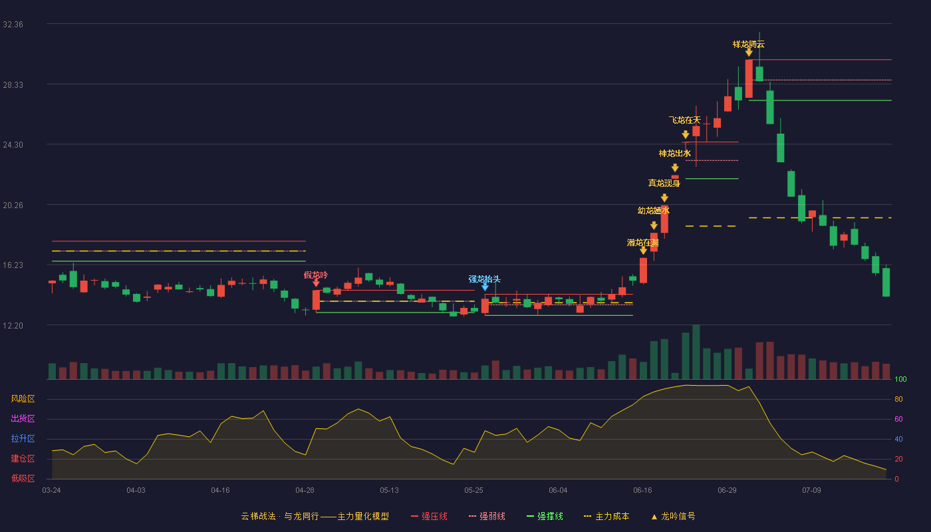Toggle the 龙吟信号 legend series
The image size is (931, 532).
point(673,516)
